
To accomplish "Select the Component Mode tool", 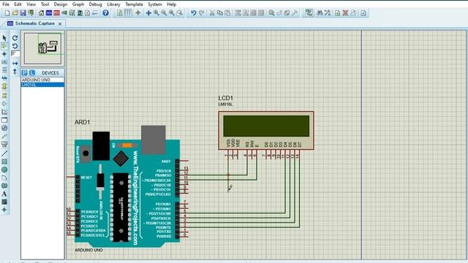I will pos(4,46).
